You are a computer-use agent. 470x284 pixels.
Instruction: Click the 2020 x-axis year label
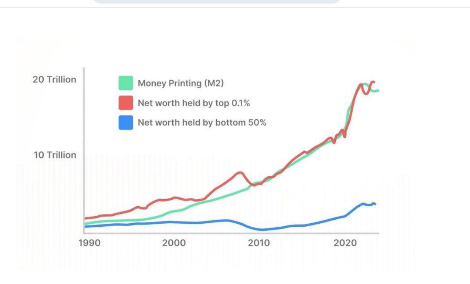coord(345,243)
